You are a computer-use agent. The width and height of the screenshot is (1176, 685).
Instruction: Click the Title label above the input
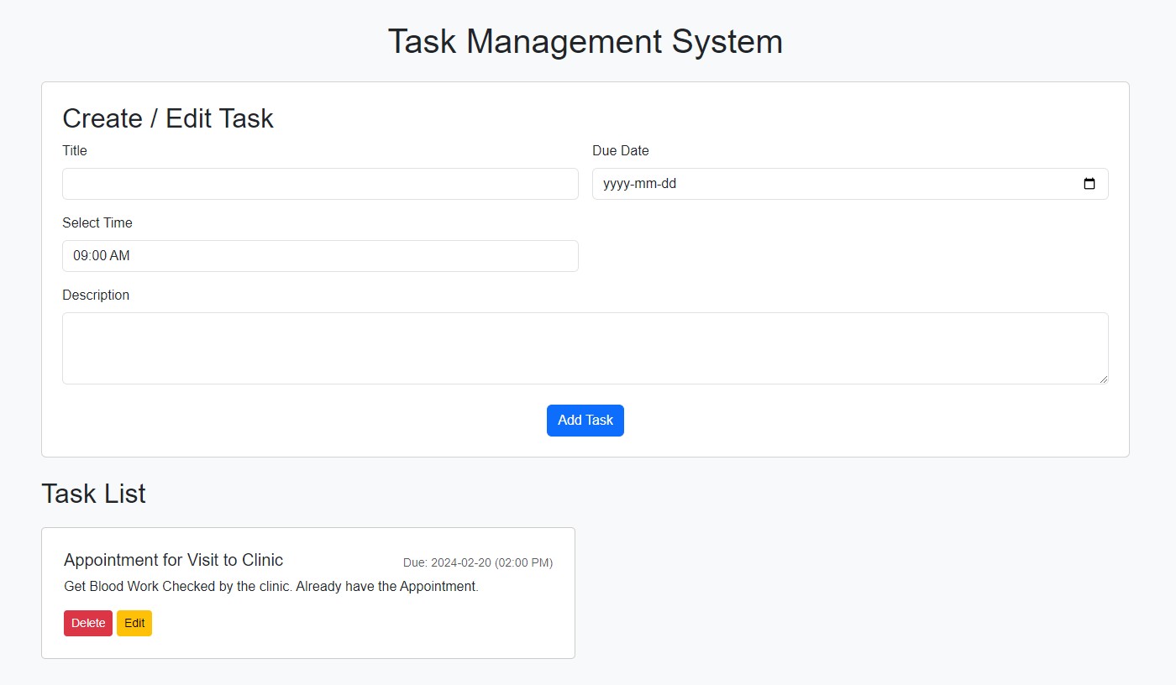(x=74, y=150)
